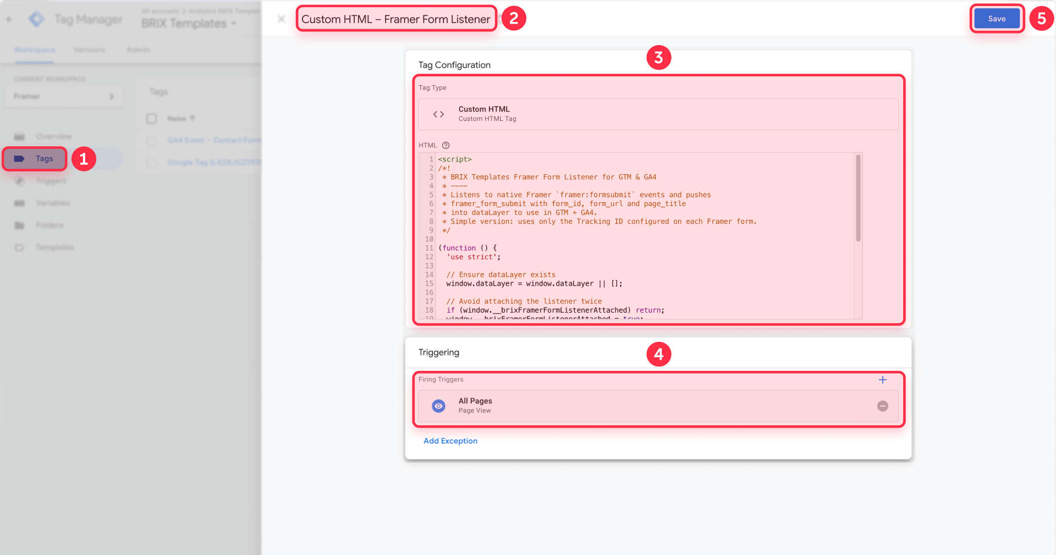Image resolution: width=1056 pixels, height=555 pixels.
Task: Click the Templates sidebar icon
Action: [19, 247]
